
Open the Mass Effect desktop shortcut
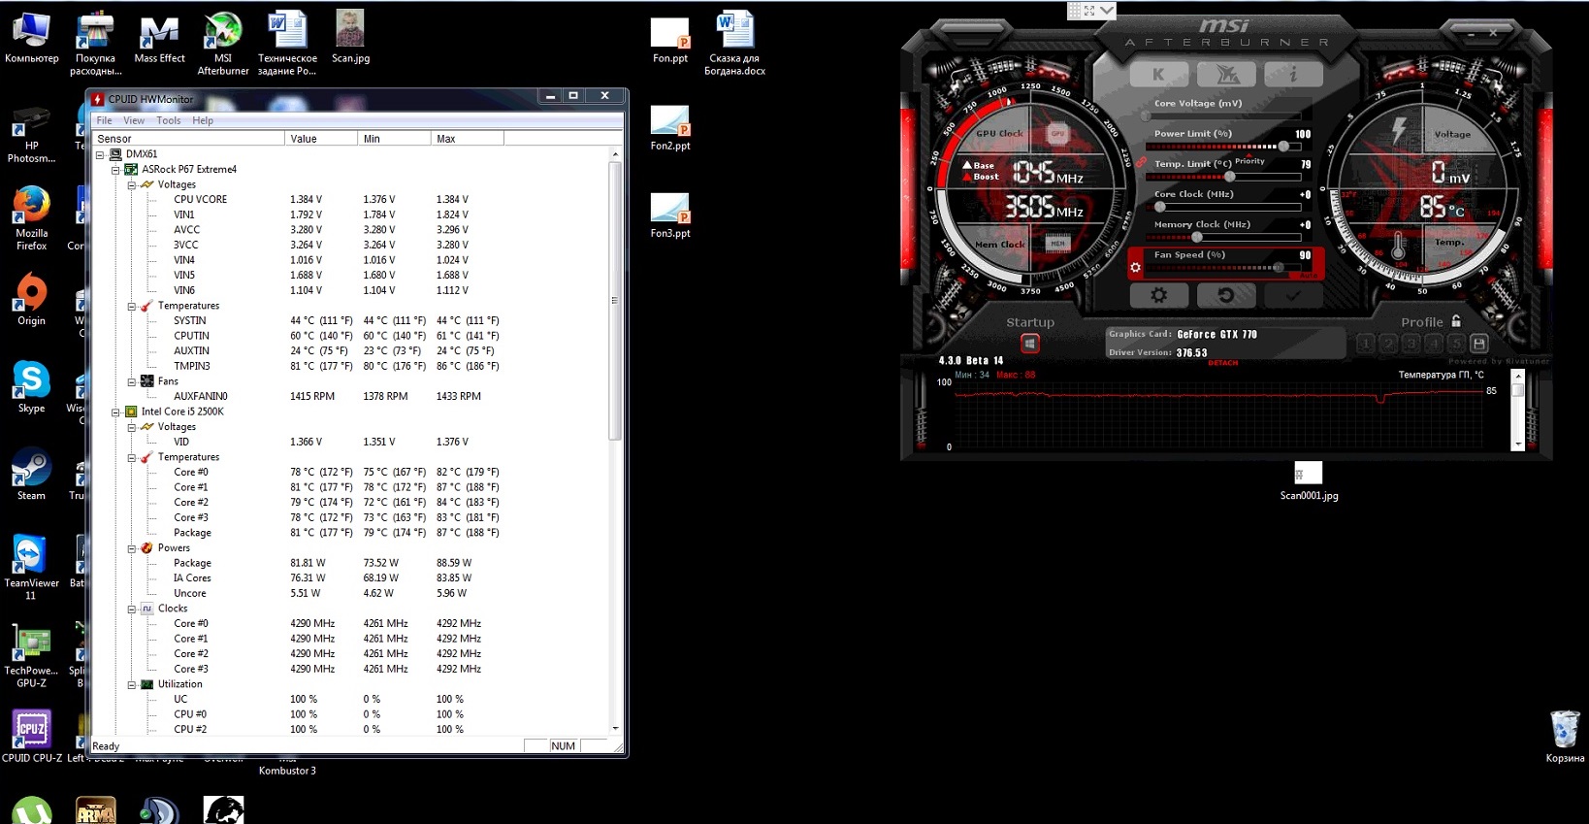(159, 38)
